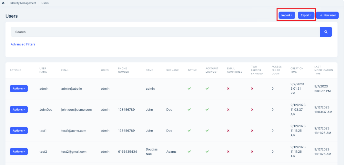Select the Users breadcrumb item
The width and height of the screenshot is (344, 165).
tap(45, 3)
